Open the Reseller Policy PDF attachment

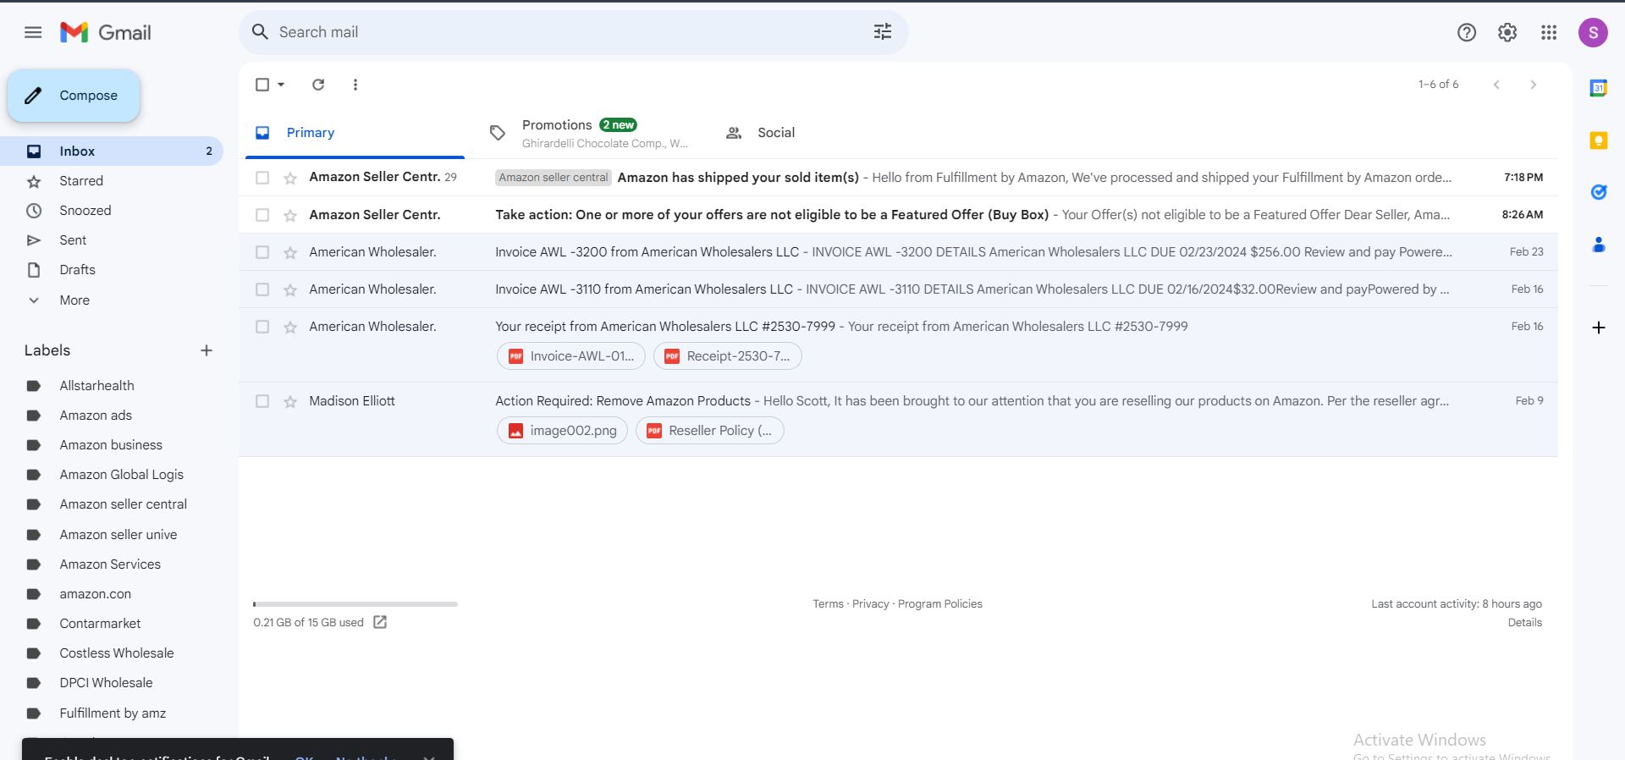click(710, 431)
